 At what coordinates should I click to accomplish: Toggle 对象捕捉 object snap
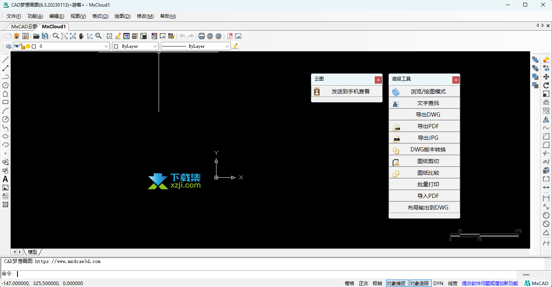397,284
